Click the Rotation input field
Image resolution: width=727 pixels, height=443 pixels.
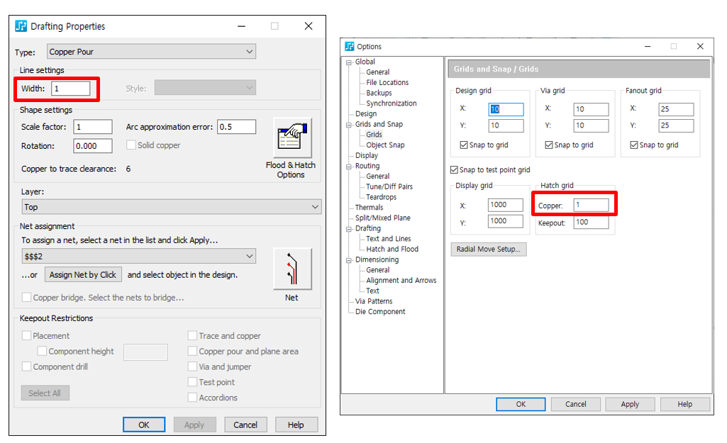click(x=93, y=146)
